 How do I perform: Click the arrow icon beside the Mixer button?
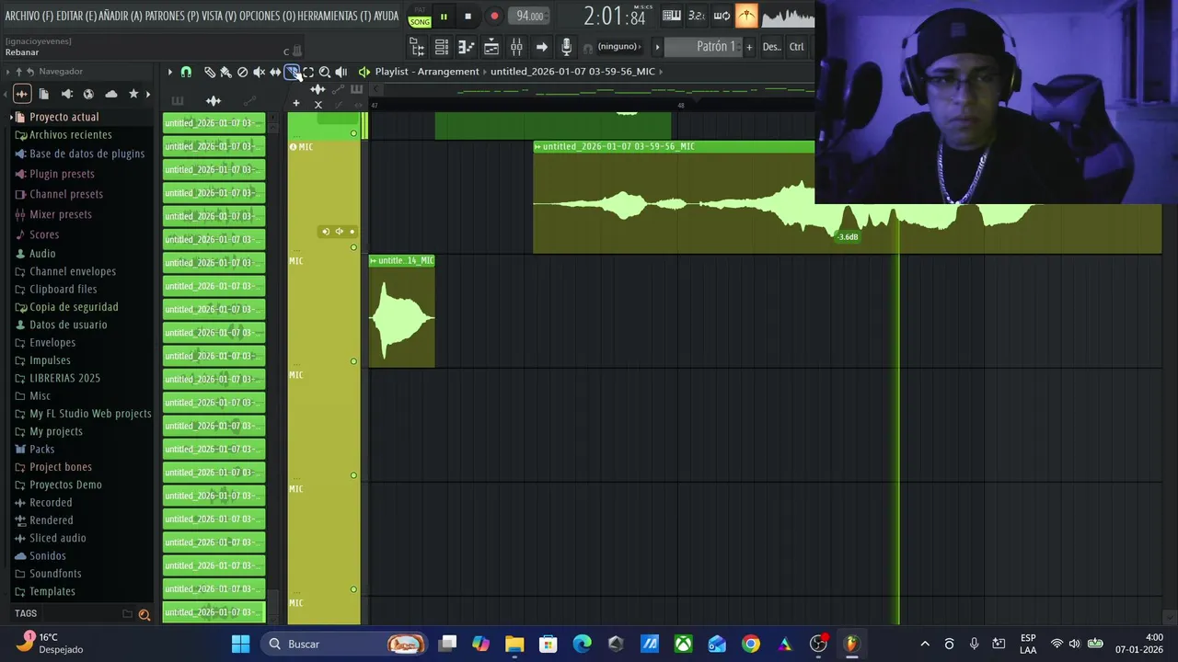(x=541, y=47)
